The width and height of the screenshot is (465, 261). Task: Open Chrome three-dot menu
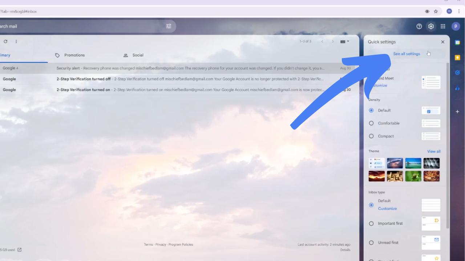tap(459, 11)
